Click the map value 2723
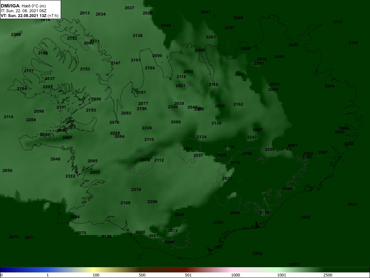Screen dimensions: 370x278 click(218, 223)
